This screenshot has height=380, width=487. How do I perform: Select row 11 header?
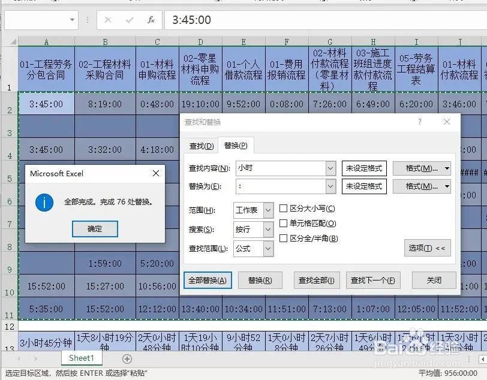pos(9,309)
